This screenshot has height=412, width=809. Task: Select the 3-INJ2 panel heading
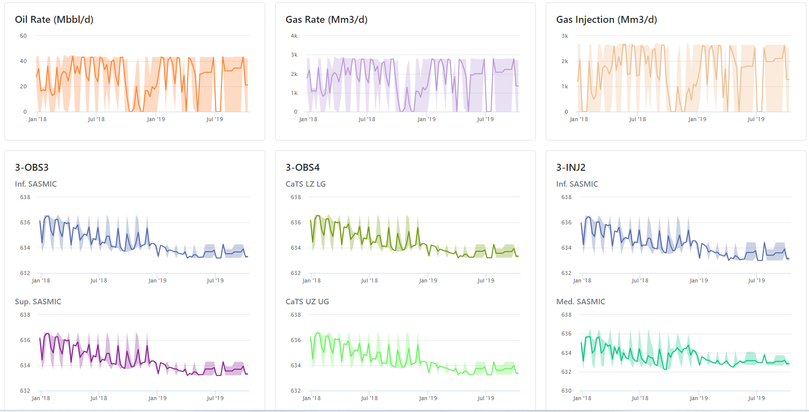571,167
